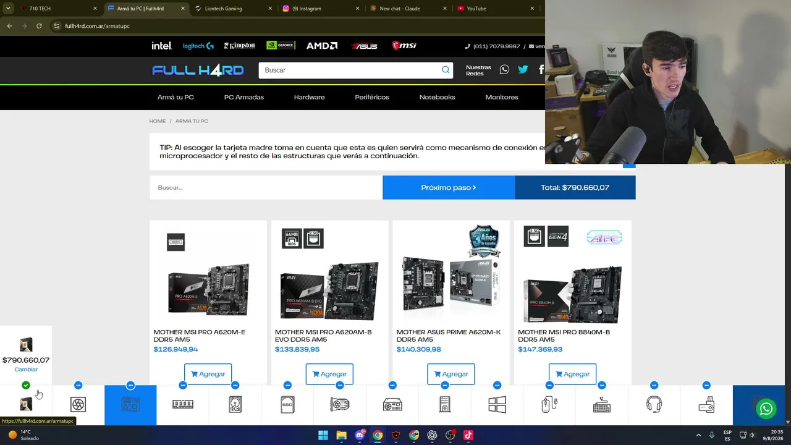Open the Twitter social link
Viewport: 791px width, 445px height.
click(523, 70)
